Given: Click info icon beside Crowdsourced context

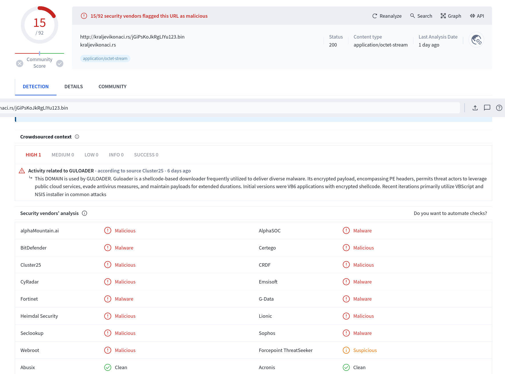Looking at the screenshot, I should [77, 137].
